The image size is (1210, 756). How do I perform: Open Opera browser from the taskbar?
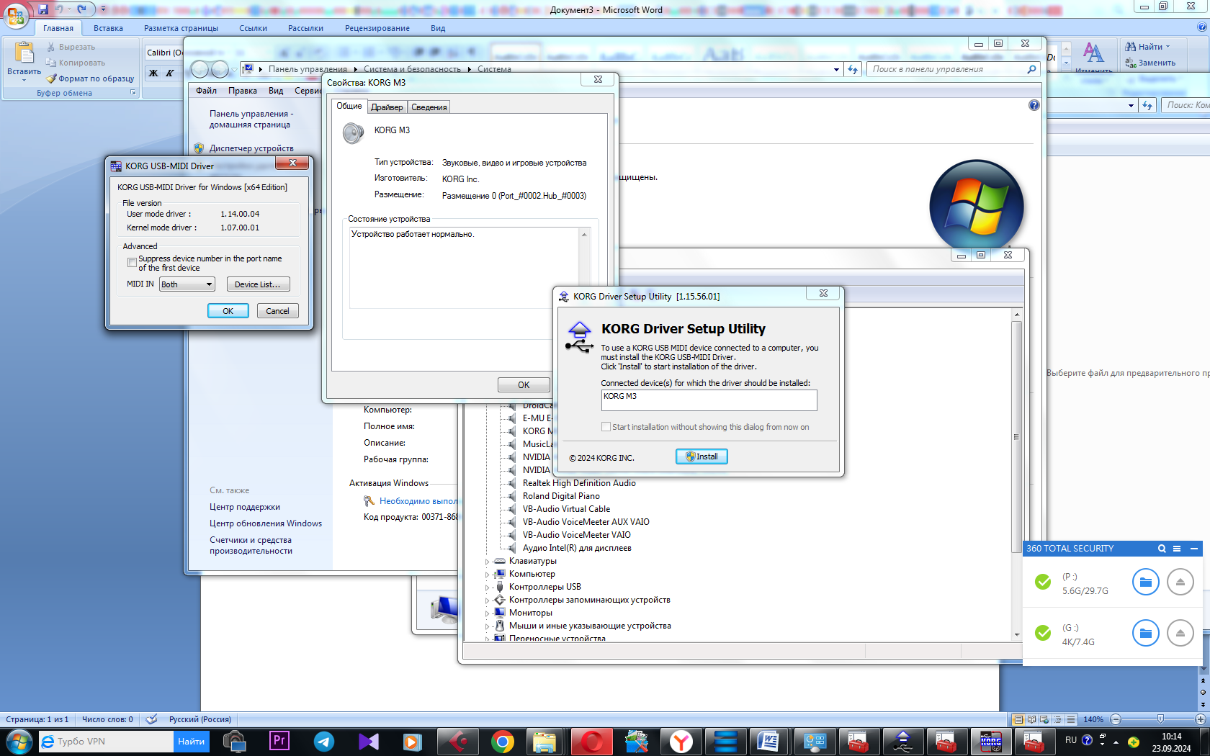coord(592,741)
